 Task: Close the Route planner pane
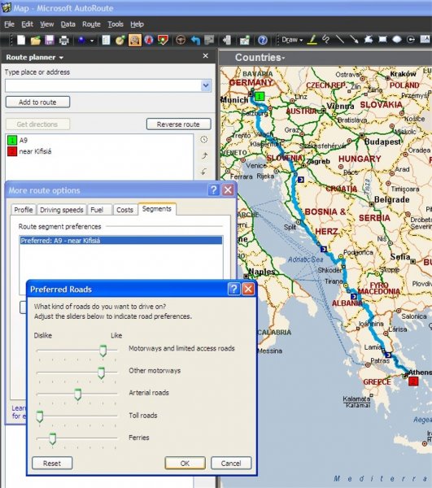[205, 55]
